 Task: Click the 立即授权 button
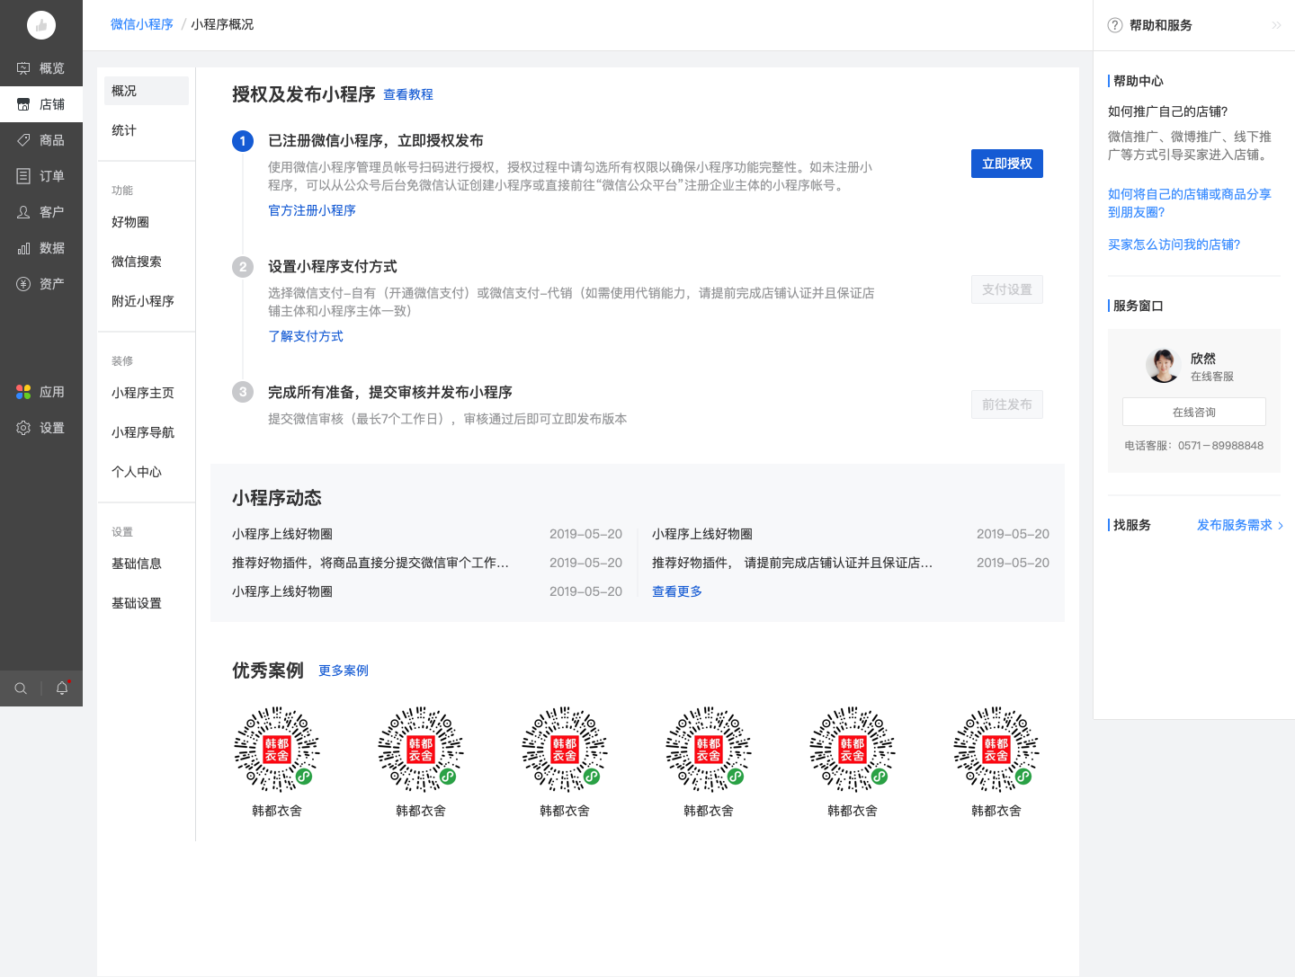point(1007,164)
